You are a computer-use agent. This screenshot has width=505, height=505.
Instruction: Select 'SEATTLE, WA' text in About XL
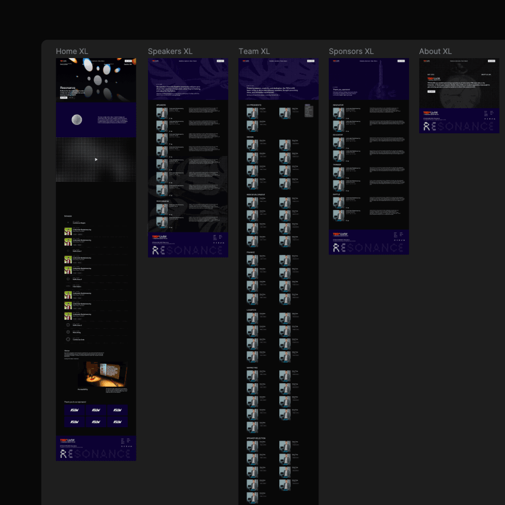pos(486,74)
